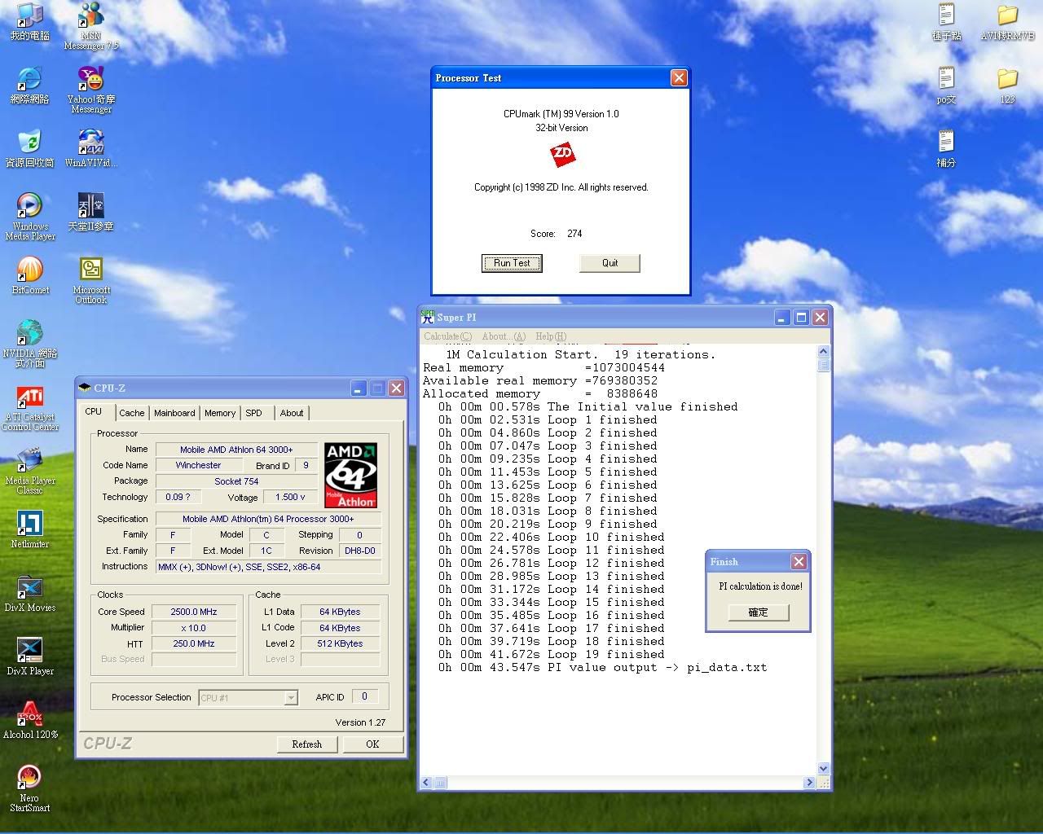Open Alcohol 120% shortcut

(29, 720)
